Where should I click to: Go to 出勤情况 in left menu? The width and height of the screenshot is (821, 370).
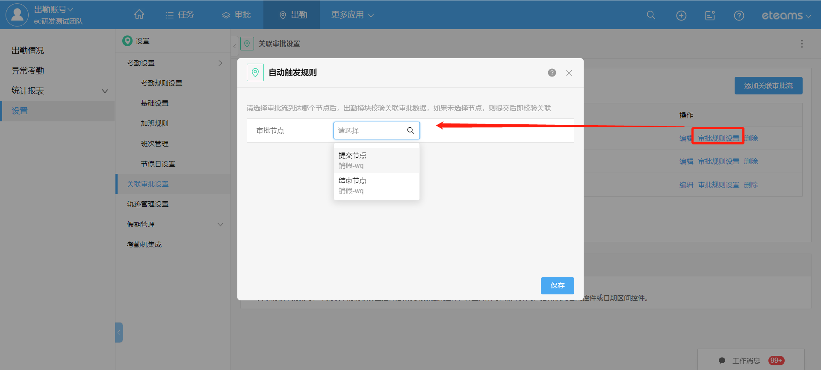(x=28, y=50)
